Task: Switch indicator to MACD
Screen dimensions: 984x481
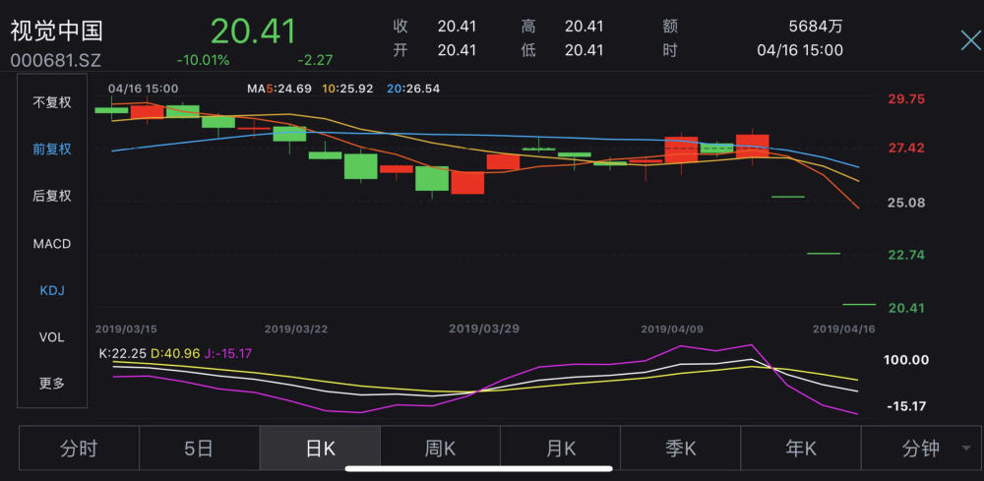Action: click(52, 244)
